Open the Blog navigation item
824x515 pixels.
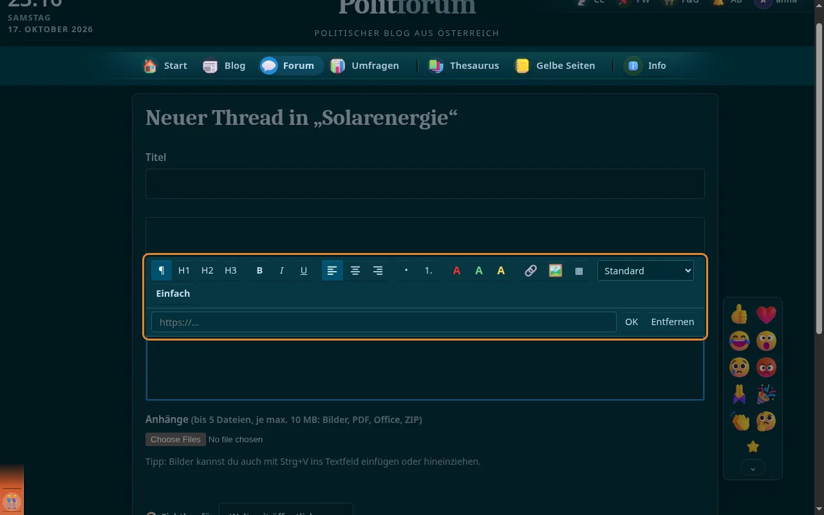point(224,66)
